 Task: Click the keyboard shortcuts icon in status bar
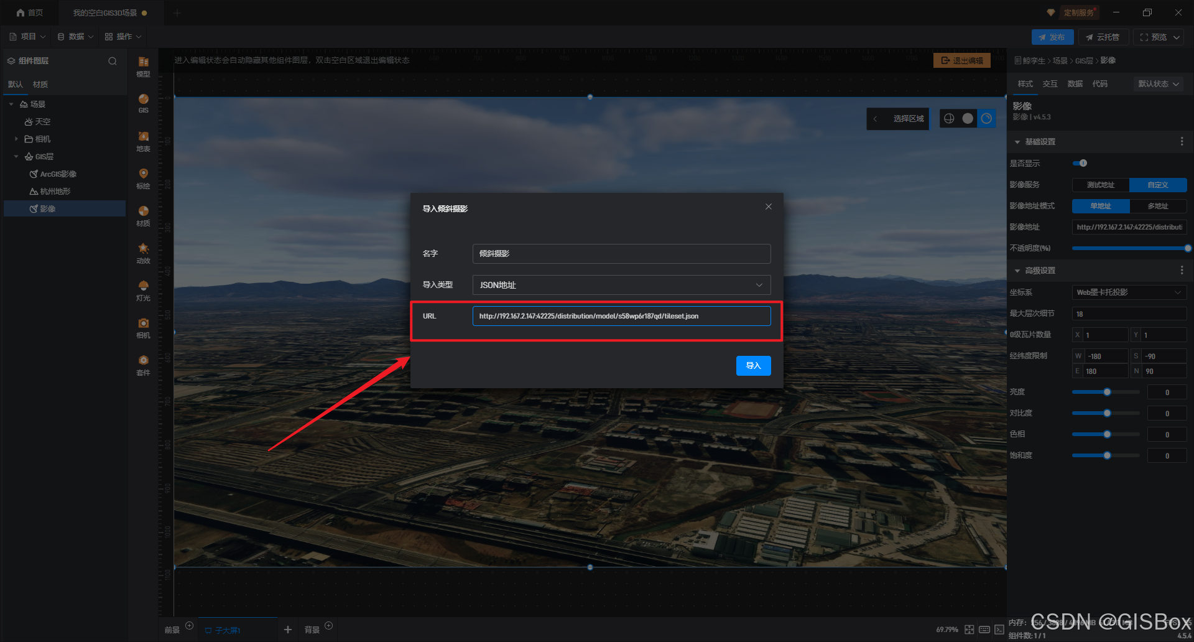click(x=984, y=630)
